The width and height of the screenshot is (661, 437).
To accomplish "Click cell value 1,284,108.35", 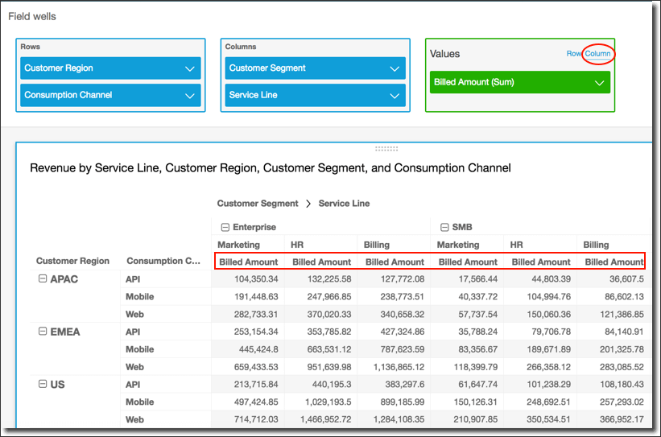I will pos(399,420).
